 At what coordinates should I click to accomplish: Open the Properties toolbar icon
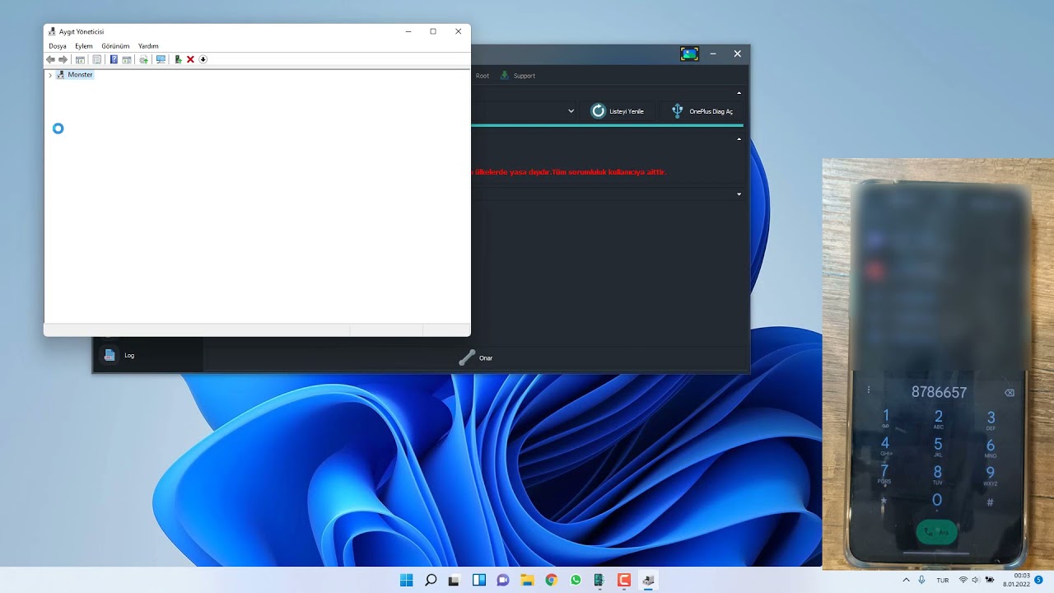pos(96,59)
